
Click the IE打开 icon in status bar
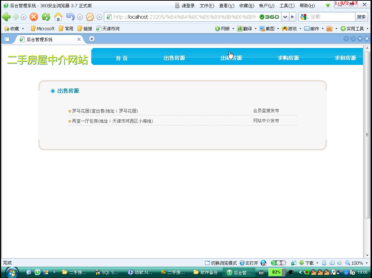[249, 263]
